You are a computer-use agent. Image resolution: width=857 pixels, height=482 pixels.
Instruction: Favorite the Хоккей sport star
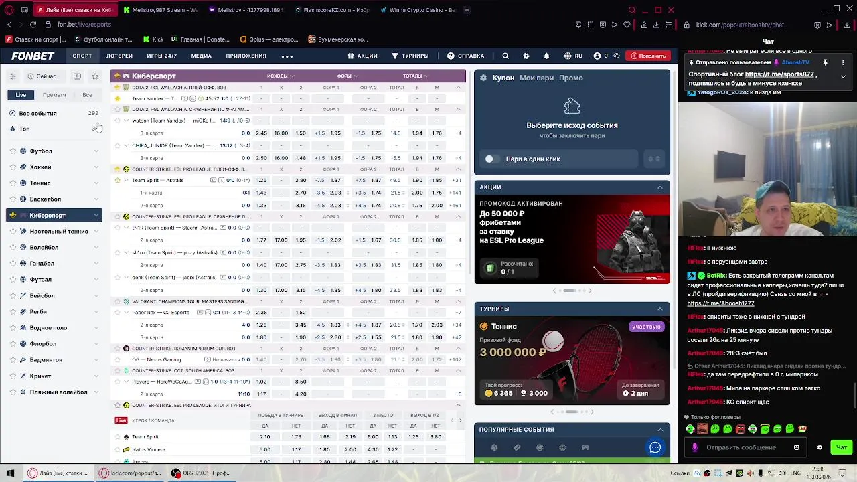click(x=13, y=167)
